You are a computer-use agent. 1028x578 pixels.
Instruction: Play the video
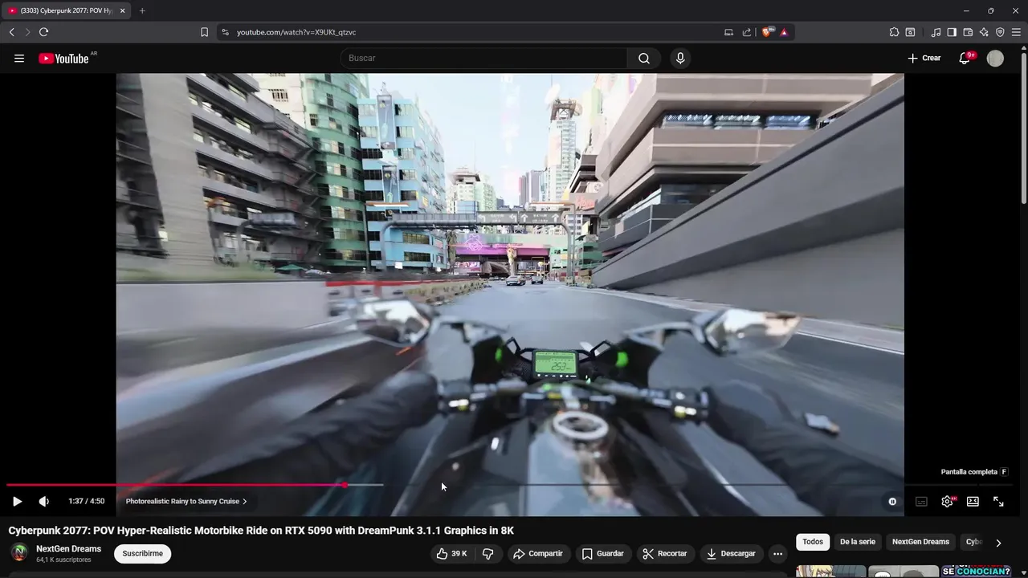(x=17, y=501)
